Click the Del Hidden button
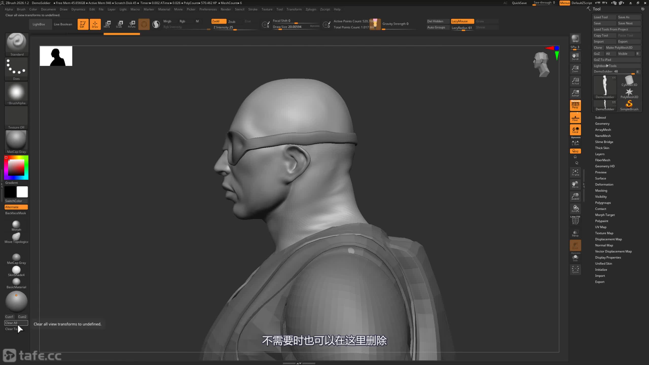Image resolution: width=649 pixels, height=365 pixels. coord(438,21)
